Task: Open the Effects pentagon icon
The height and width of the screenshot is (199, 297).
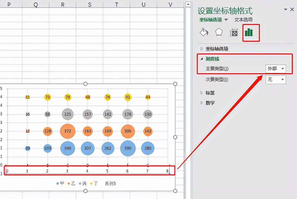Action: click(219, 32)
